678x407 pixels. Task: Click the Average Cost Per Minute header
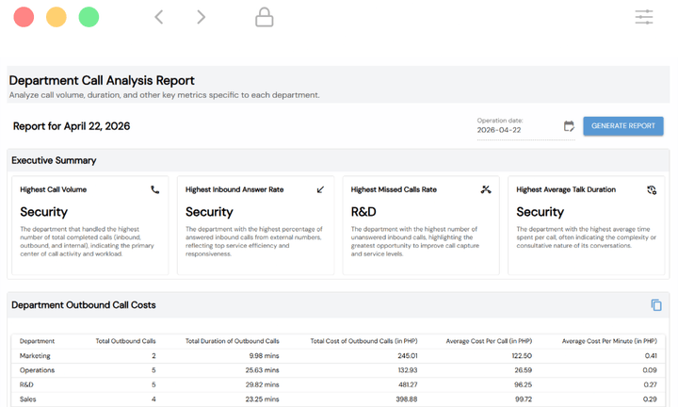[609, 341]
